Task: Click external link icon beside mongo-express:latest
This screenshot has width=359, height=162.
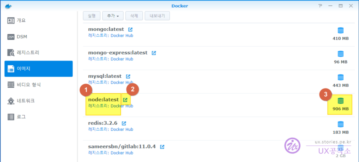Action: (154, 53)
